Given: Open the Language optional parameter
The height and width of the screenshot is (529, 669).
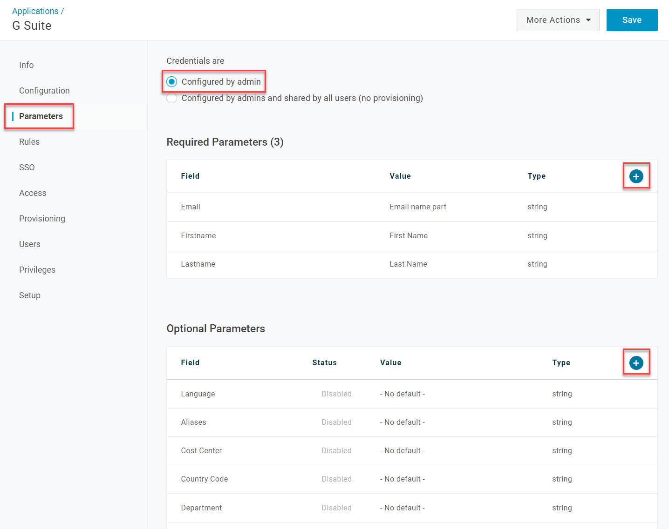Looking at the screenshot, I should point(412,394).
